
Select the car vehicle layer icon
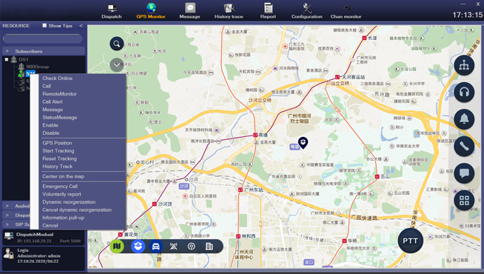pos(156,246)
